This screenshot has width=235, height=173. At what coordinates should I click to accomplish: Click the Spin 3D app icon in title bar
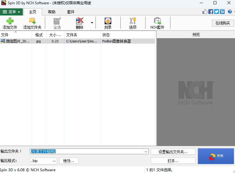point(4,3)
